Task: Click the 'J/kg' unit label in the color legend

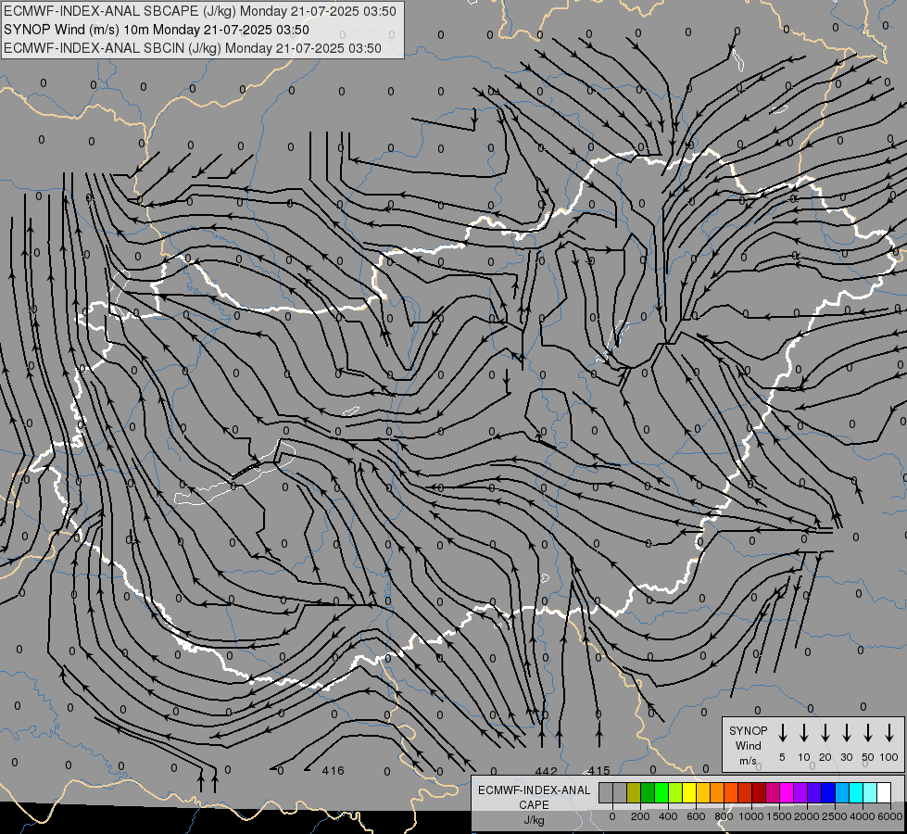Action: click(534, 820)
